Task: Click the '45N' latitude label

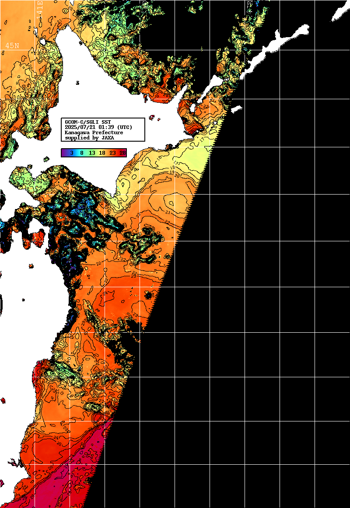Action: pyautogui.click(x=12, y=45)
